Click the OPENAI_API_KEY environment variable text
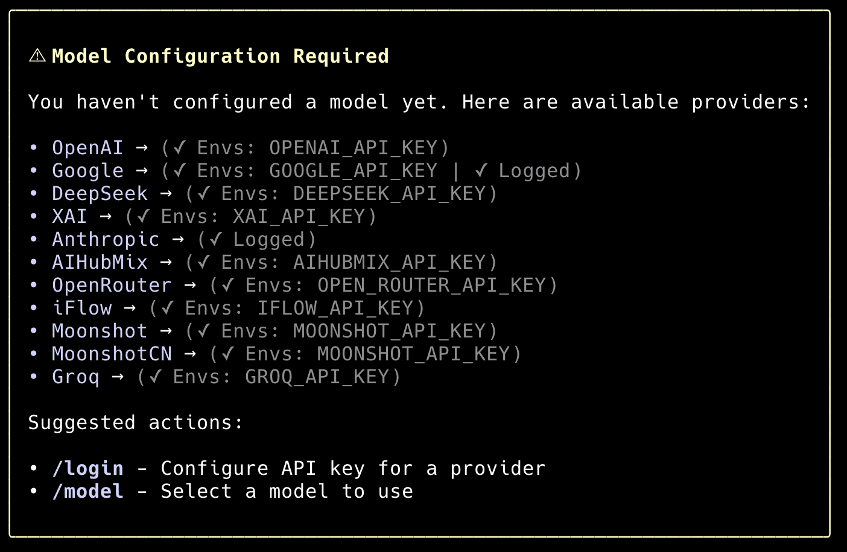The width and height of the screenshot is (847, 552). point(353,148)
